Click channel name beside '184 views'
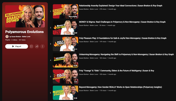The height and width of the screenshot is (101, 176). [x=89, y=58]
